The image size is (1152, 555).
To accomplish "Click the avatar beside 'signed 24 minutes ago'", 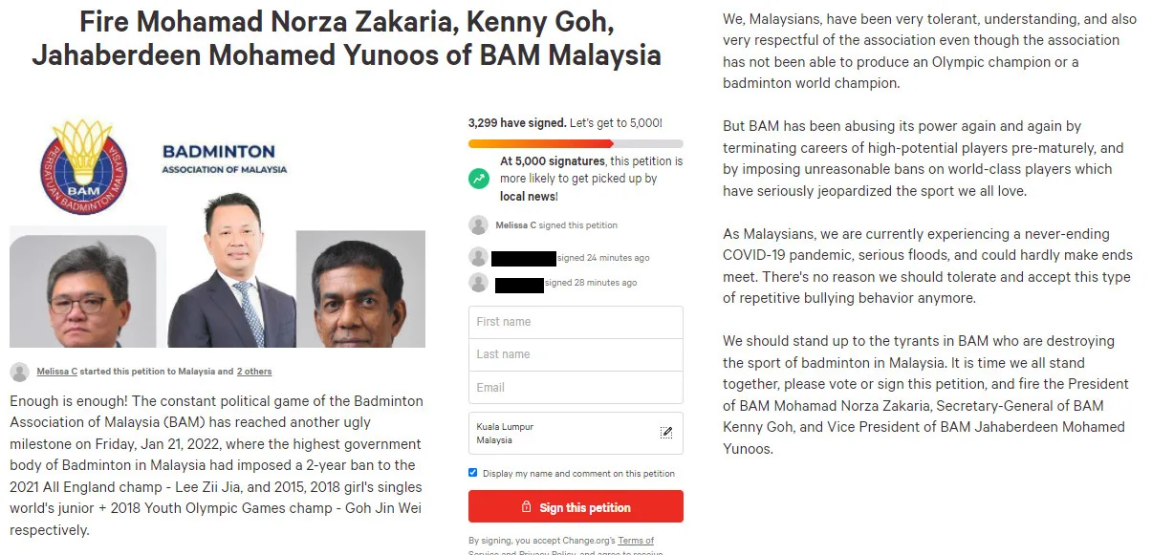I will tap(478, 257).
